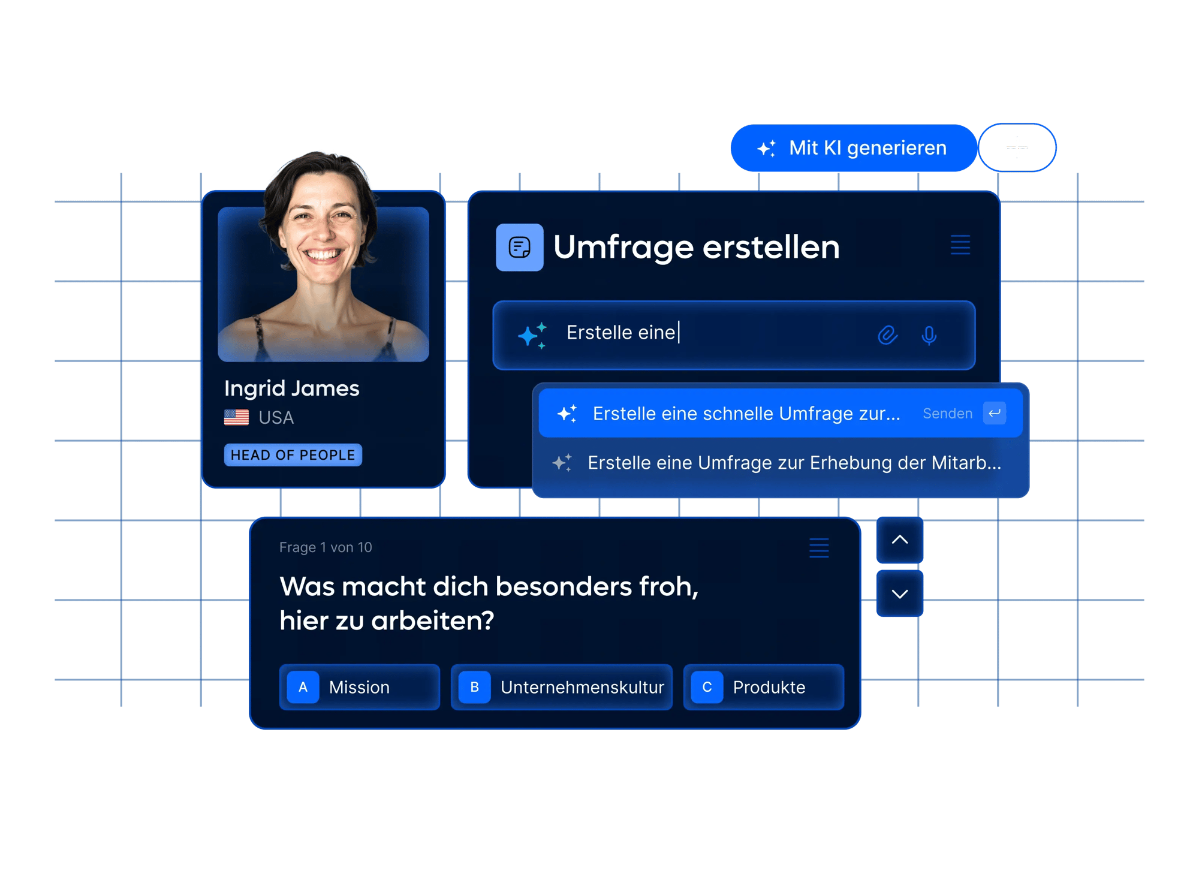Image resolution: width=1199 pixels, height=880 pixels.
Task: Click the empty pill button beside Mit KI generieren
Action: pyautogui.click(x=1017, y=147)
